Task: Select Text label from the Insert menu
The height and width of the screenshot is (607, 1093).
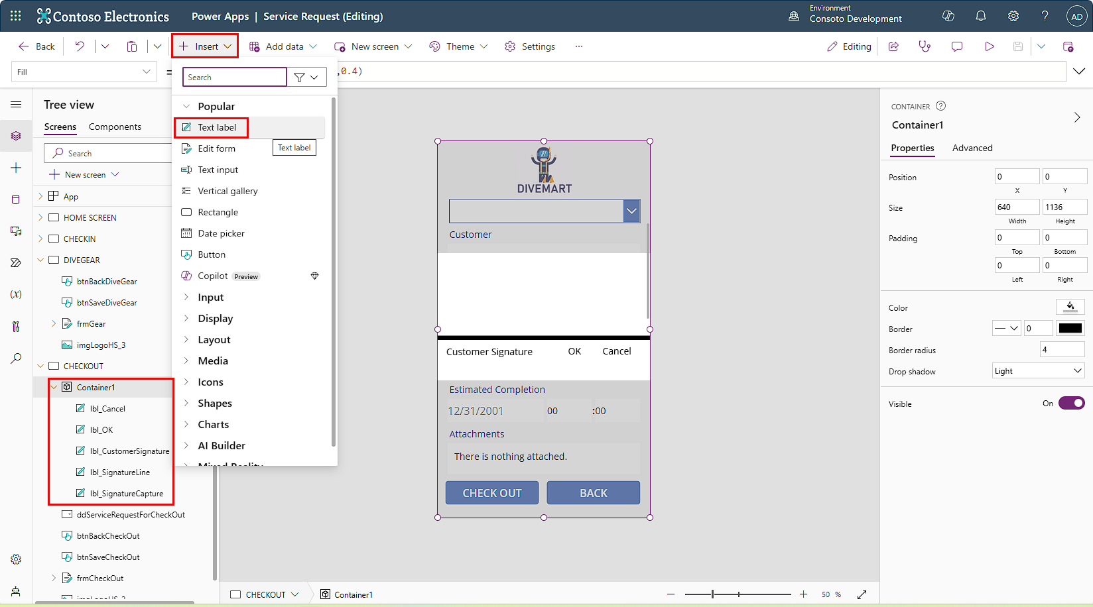Action: pos(212,127)
